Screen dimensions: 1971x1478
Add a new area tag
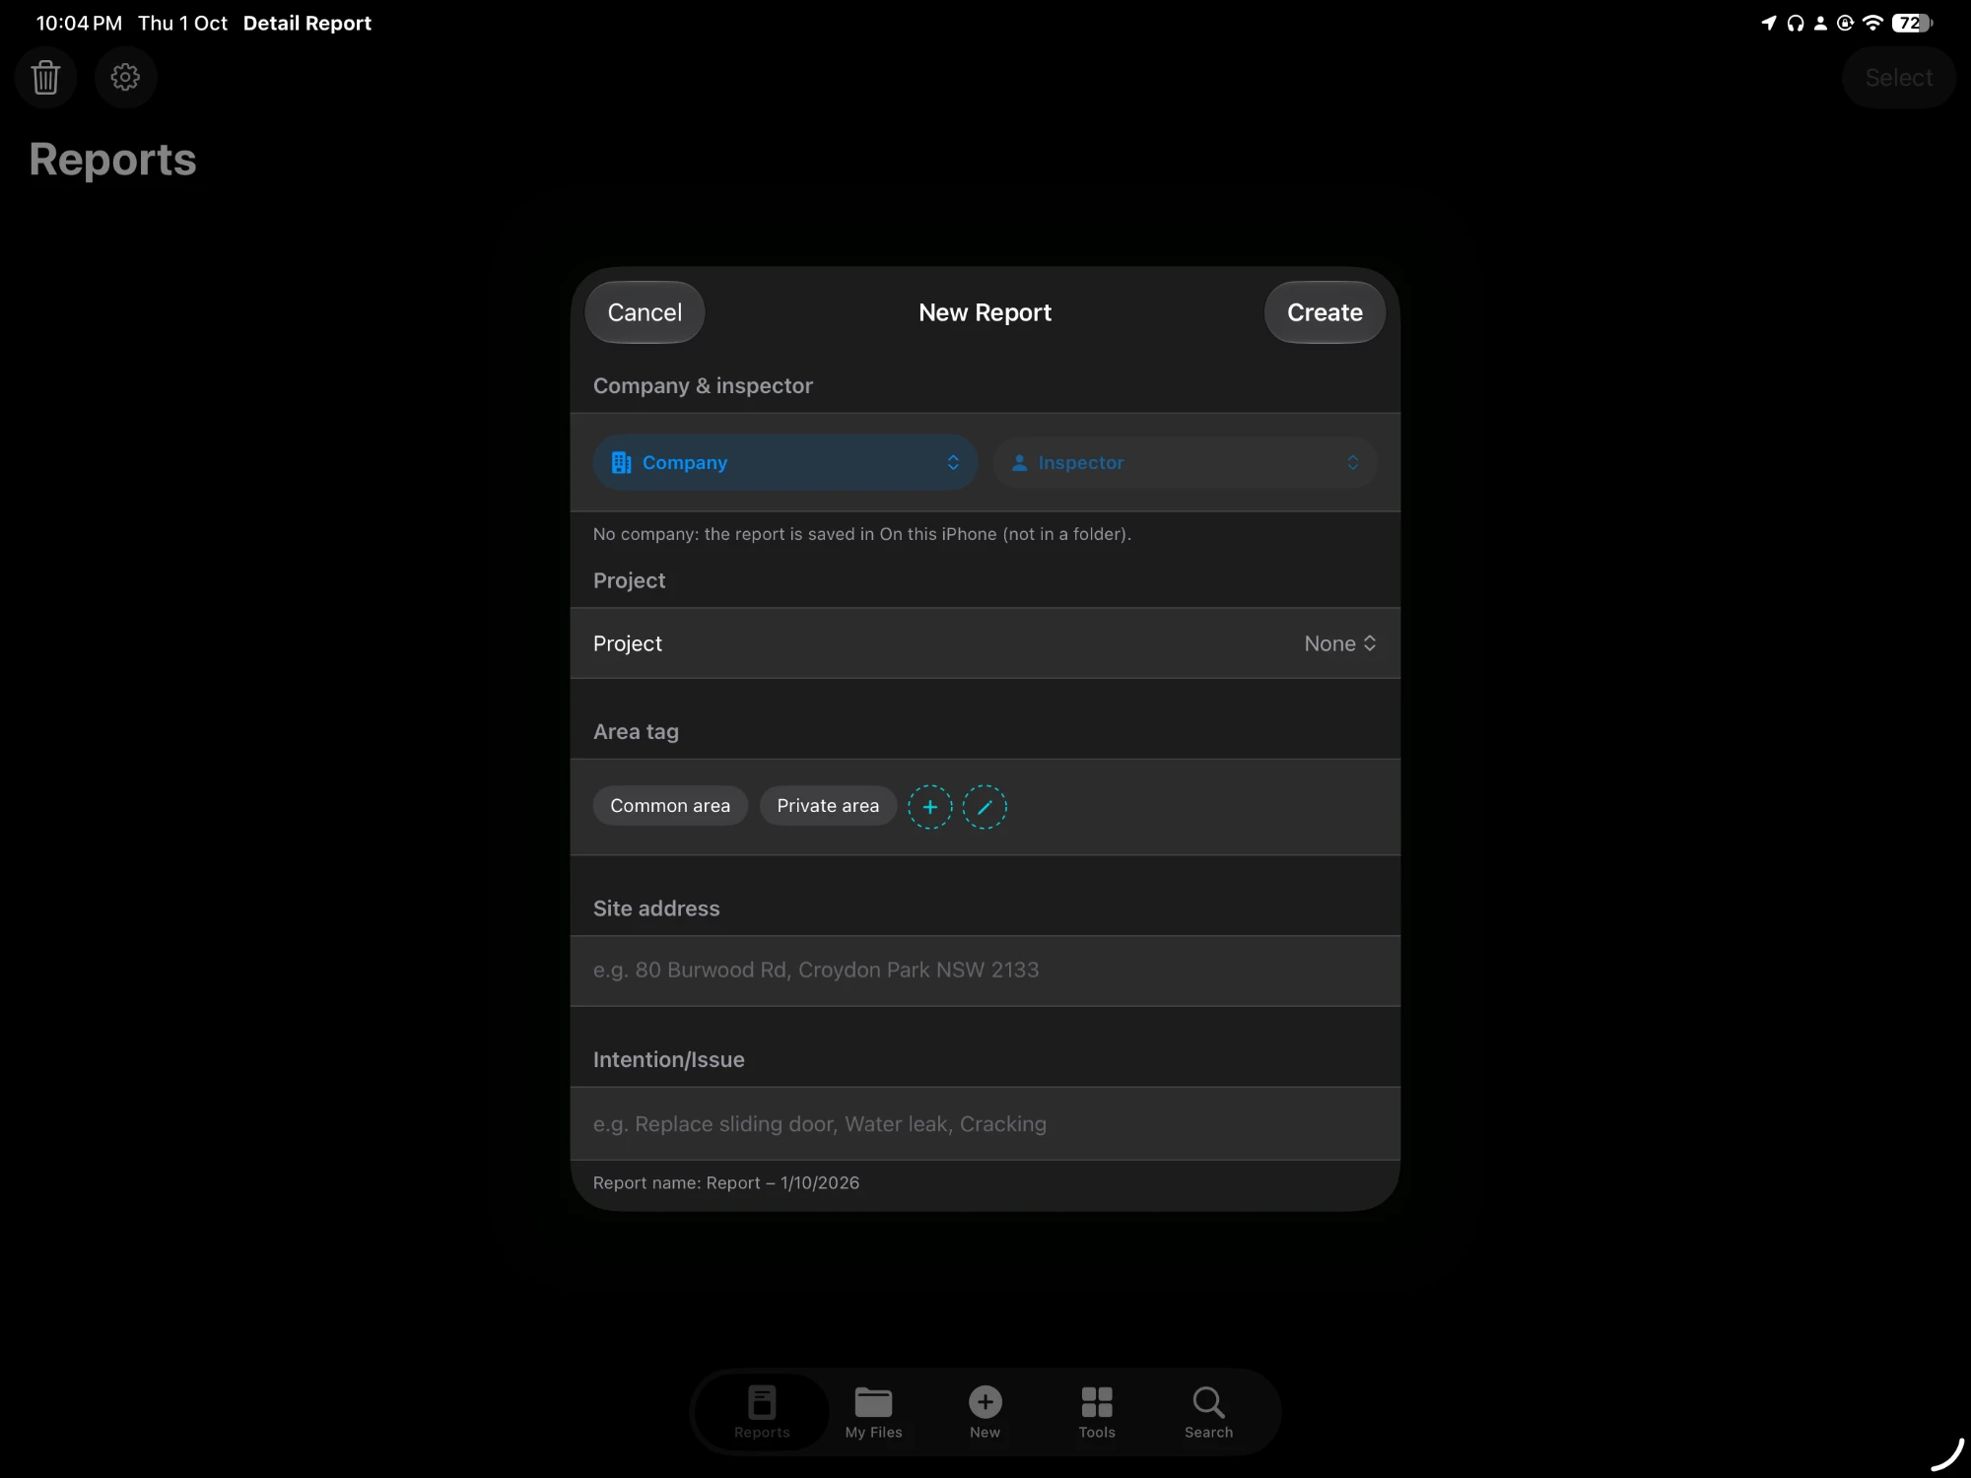pos(929,807)
